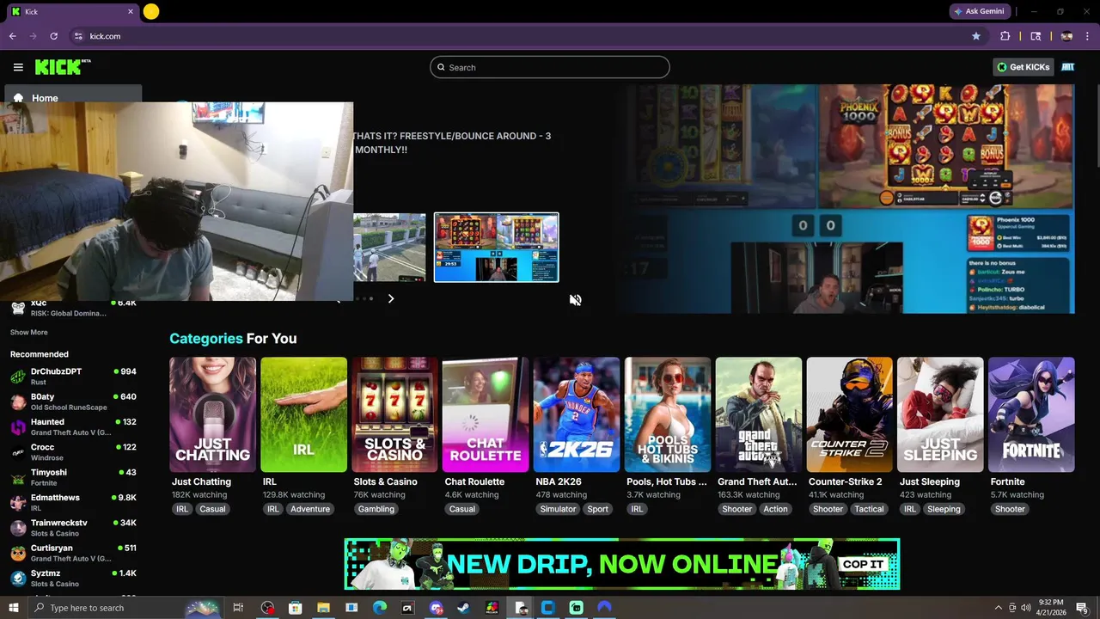Open the Adventure tag under IRL
The image size is (1100, 619).
310,509
